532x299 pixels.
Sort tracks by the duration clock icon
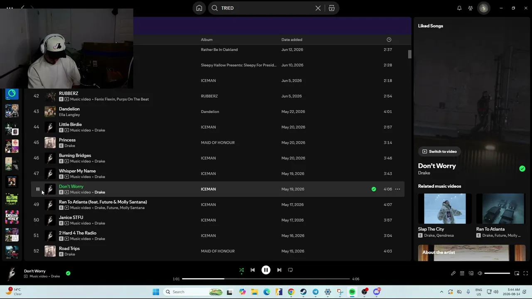[x=389, y=39]
